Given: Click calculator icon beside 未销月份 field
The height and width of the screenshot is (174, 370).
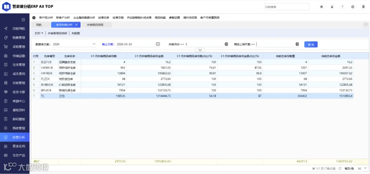Looking at the screenshot, I should (226, 44).
